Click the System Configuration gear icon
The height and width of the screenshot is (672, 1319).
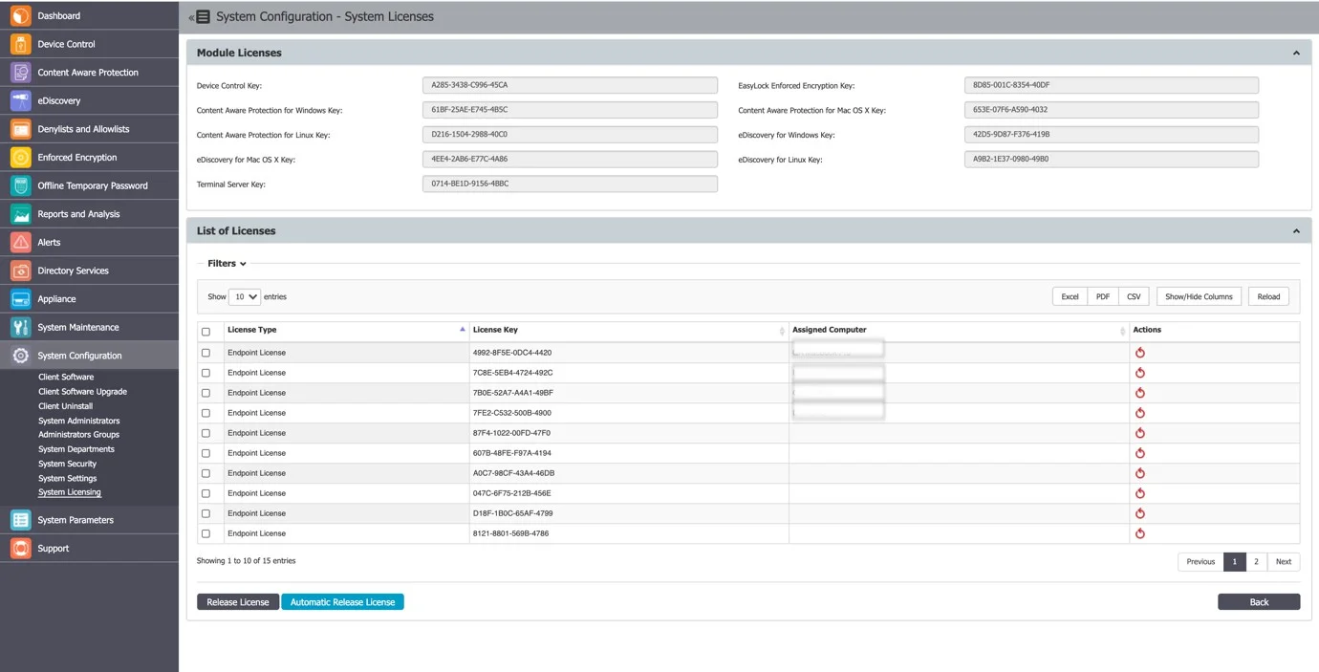tap(20, 356)
